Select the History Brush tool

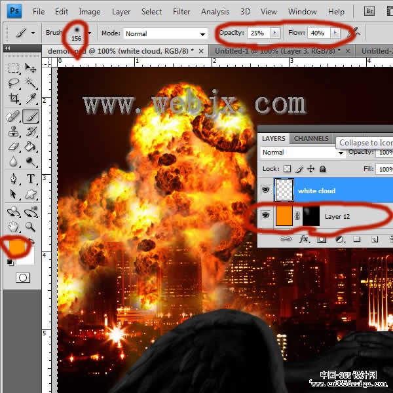pos(31,132)
